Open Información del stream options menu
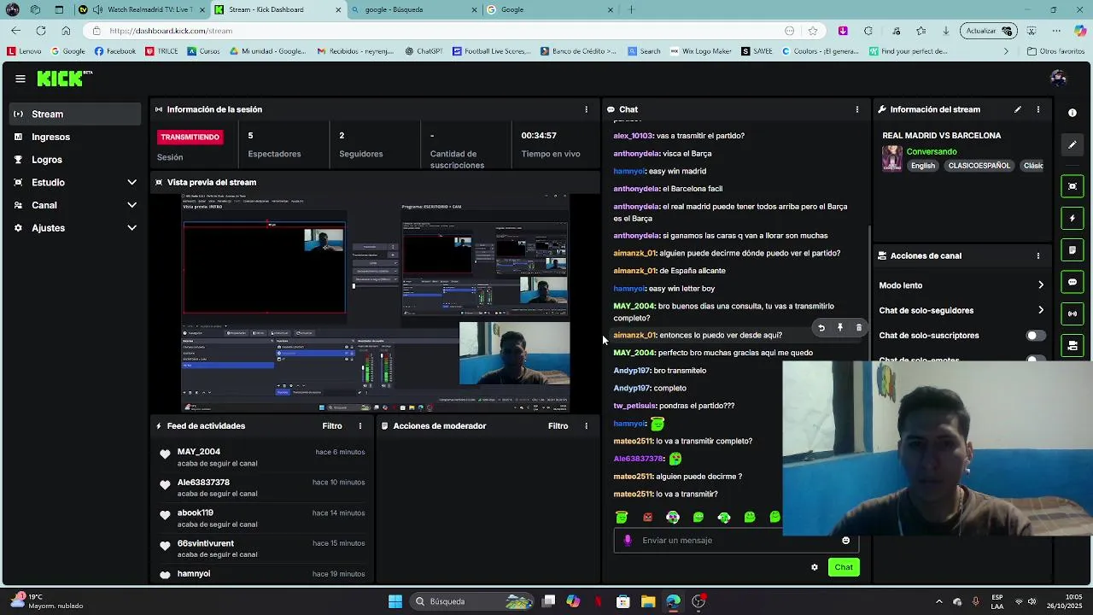Viewport: 1093px width, 615px height. point(1038,109)
